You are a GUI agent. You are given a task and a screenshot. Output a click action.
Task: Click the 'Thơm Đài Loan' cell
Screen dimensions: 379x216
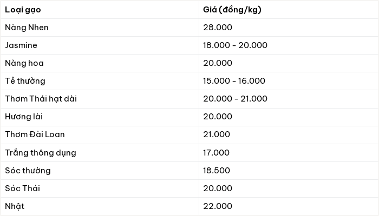click(x=100, y=135)
